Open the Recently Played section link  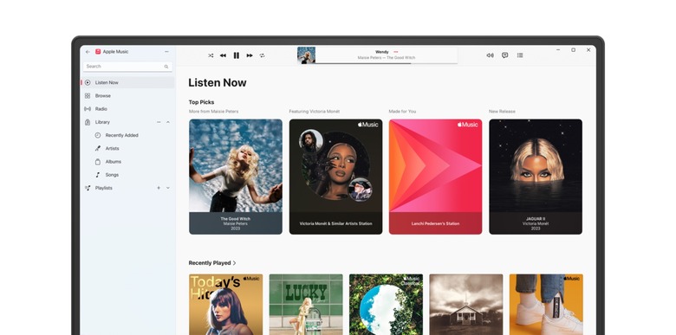(x=212, y=263)
